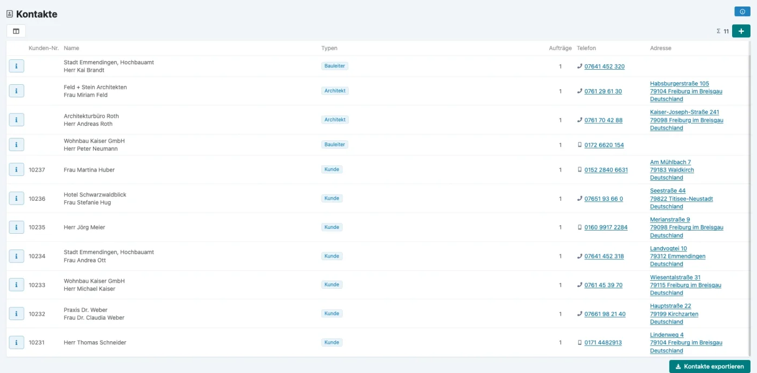Screen dimensions: 757x373
Task: Click Kunde tag for Martina Huber
Action: [x=332, y=169]
